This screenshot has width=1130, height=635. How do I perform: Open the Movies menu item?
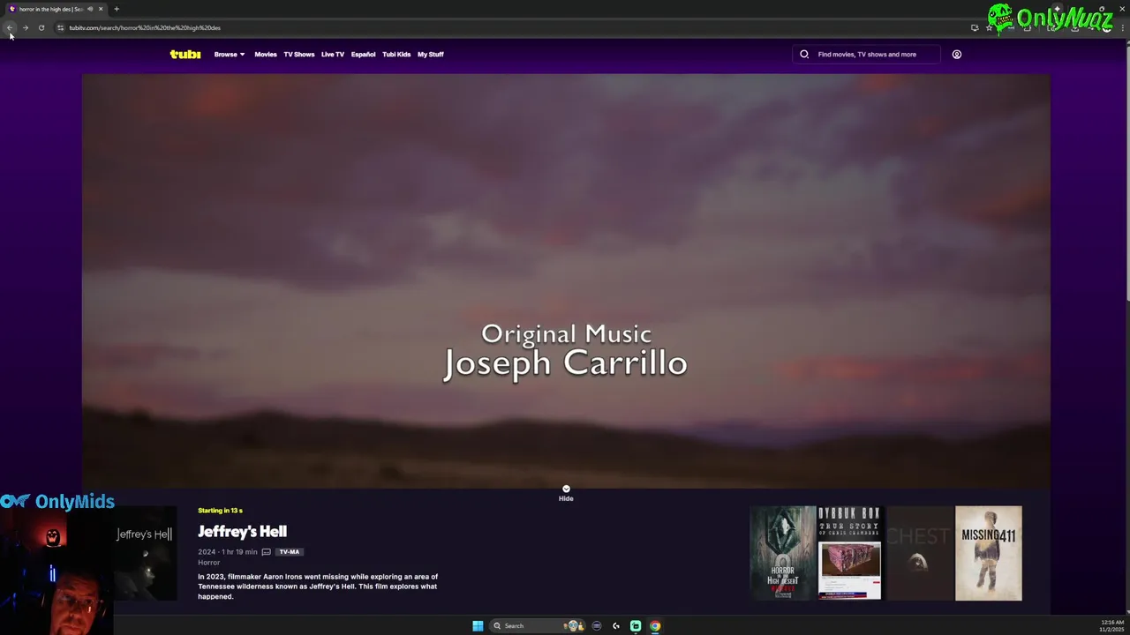click(x=266, y=55)
